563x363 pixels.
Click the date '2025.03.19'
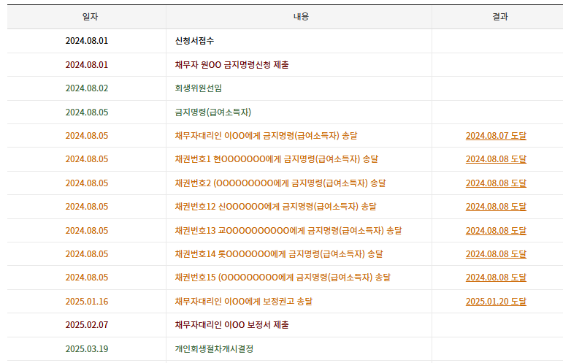click(87, 348)
